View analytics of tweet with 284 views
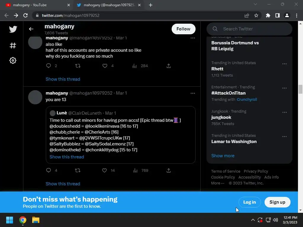The image size is (303, 227). 135,66
